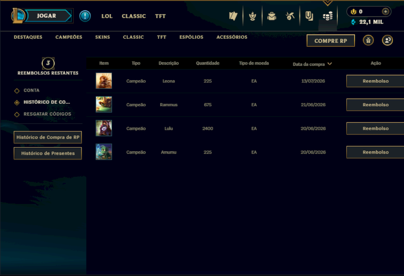
Task: Select CONTA in the sidebar
Action: [x=31, y=91]
